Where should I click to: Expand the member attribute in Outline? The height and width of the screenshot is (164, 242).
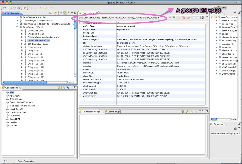216,44
